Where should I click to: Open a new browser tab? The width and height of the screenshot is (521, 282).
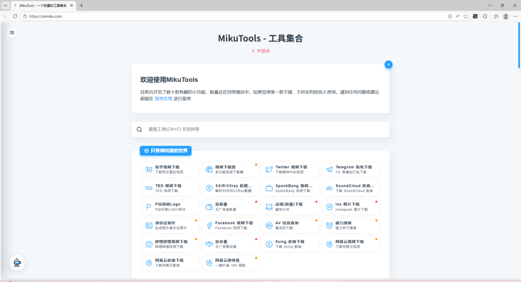(x=81, y=5)
